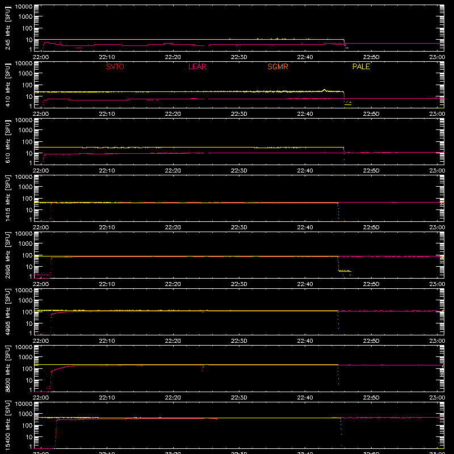Select the 610 MHz [SFU] axis title
Image resolution: width=454 pixels, height=454 pixels.
tap(8, 141)
